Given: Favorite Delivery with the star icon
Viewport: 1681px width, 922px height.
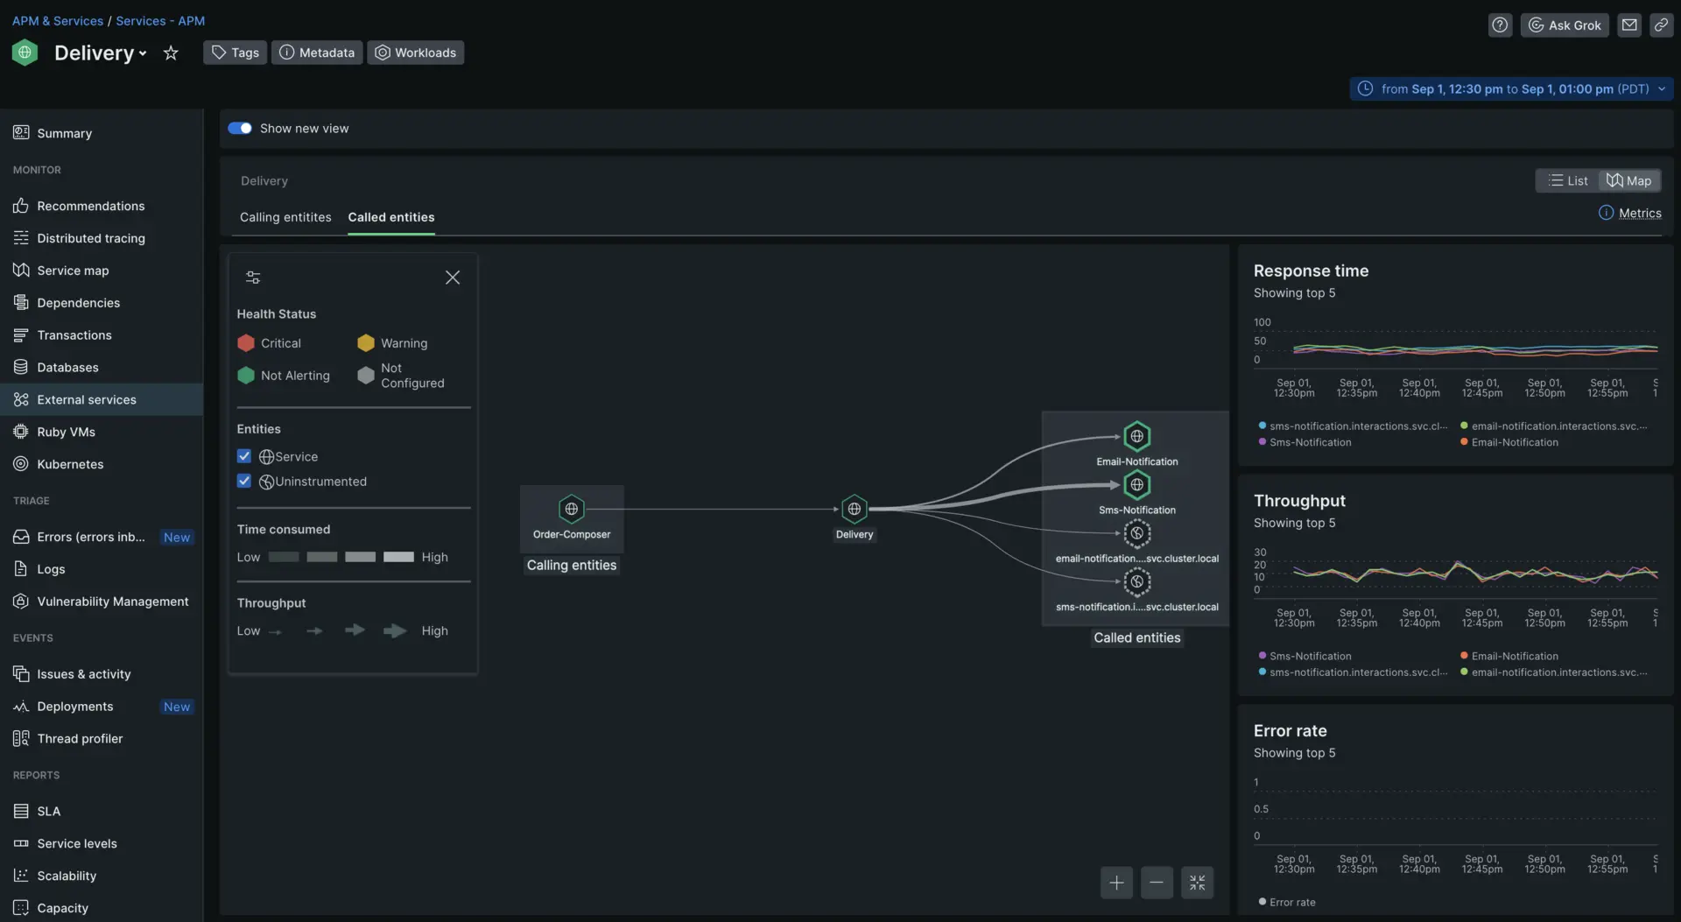Looking at the screenshot, I should [x=171, y=53].
